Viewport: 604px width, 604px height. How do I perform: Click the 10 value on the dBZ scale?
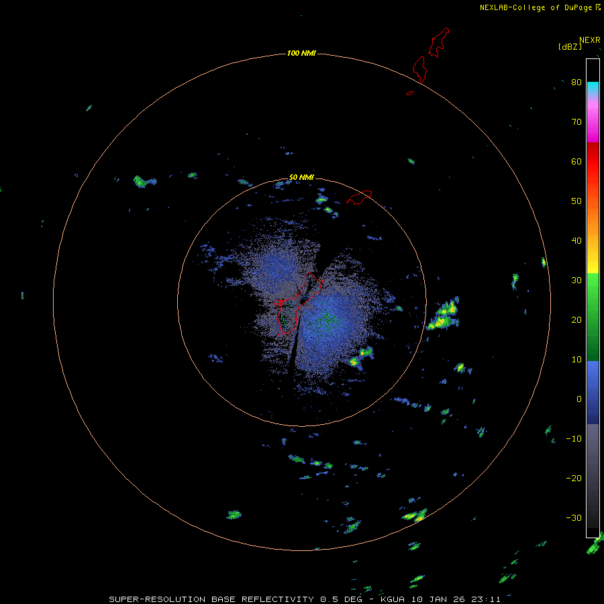pyautogui.click(x=576, y=360)
